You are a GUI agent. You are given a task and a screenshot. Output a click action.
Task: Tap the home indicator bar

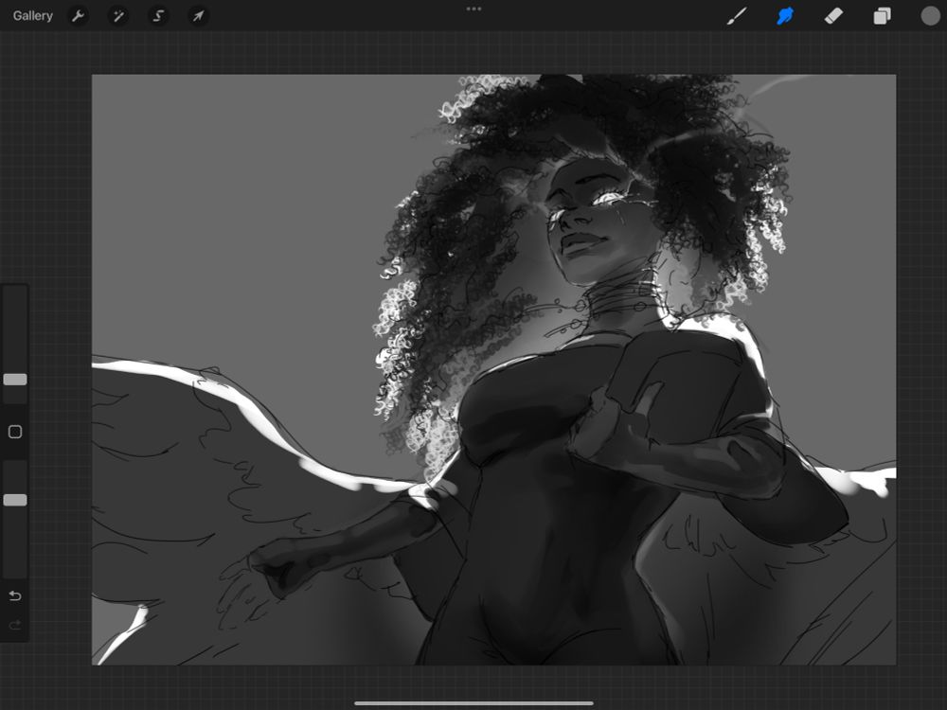pos(474,702)
